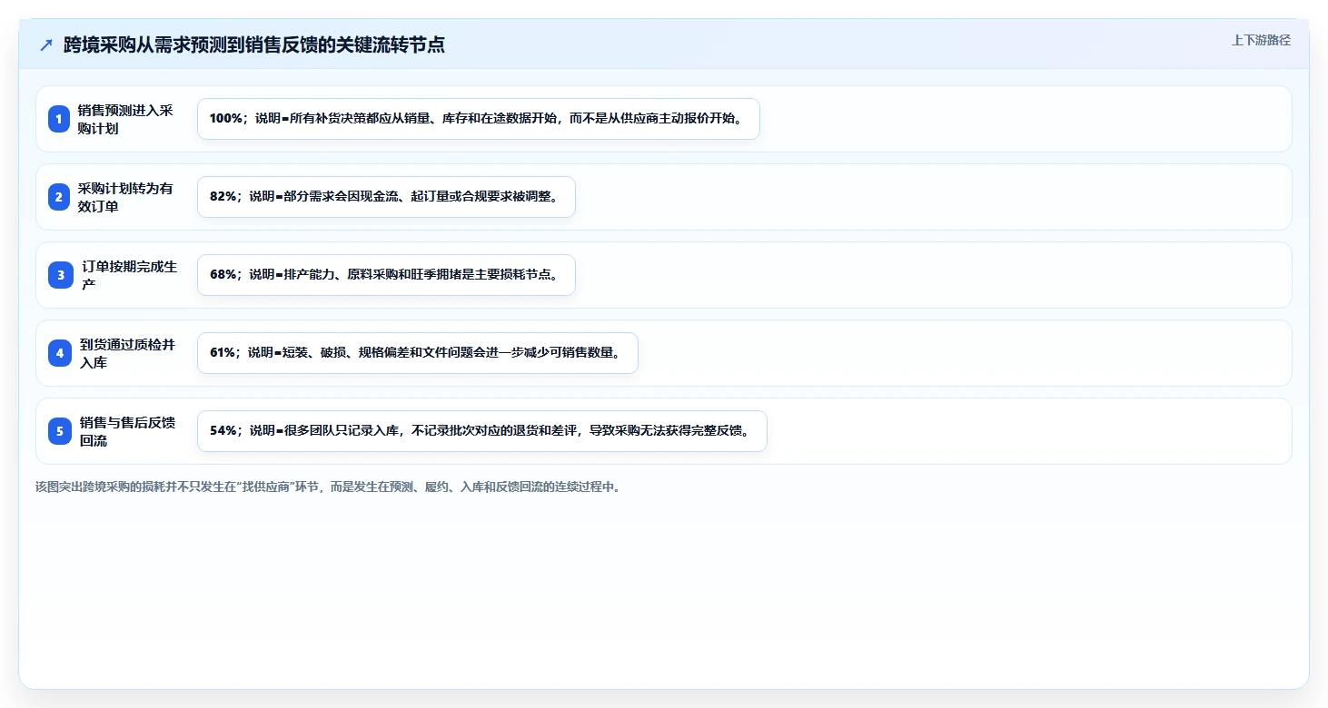
Task: Click the footnote starting 该图突出跨境采购的损耗
Action: coord(328,487)
